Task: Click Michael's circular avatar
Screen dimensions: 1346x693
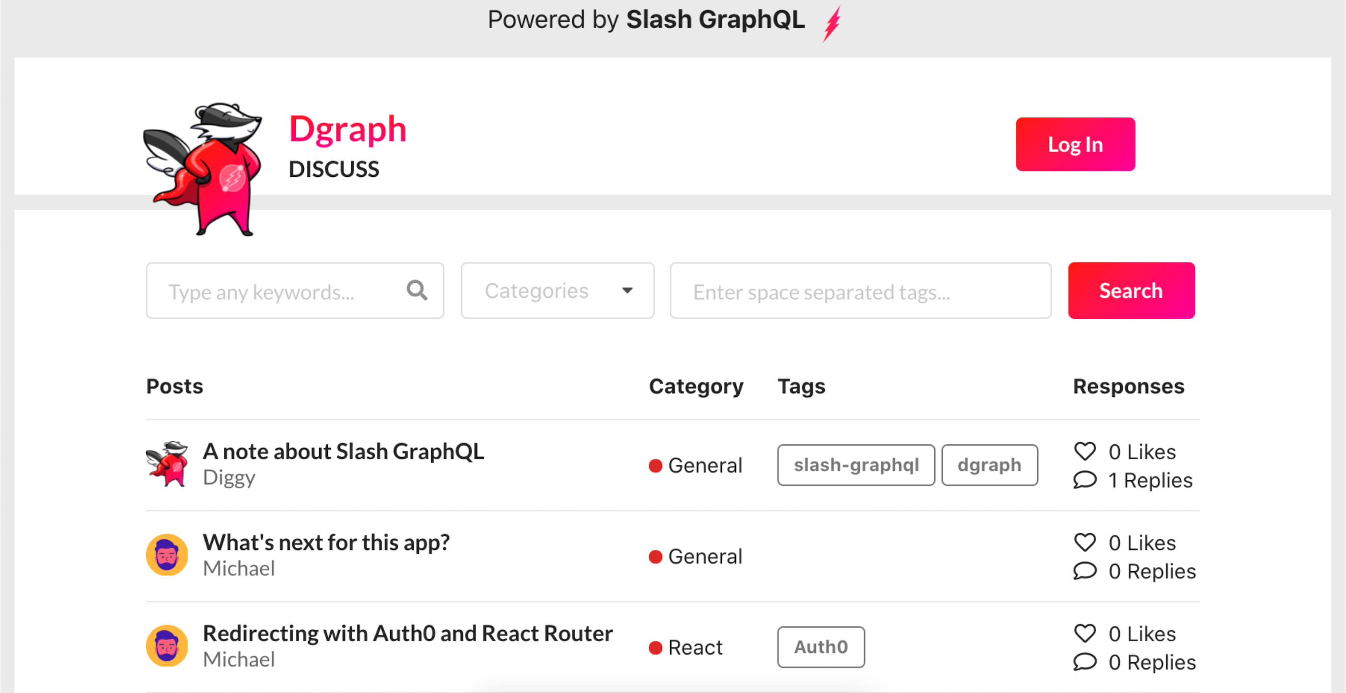Action: (166, 555)
